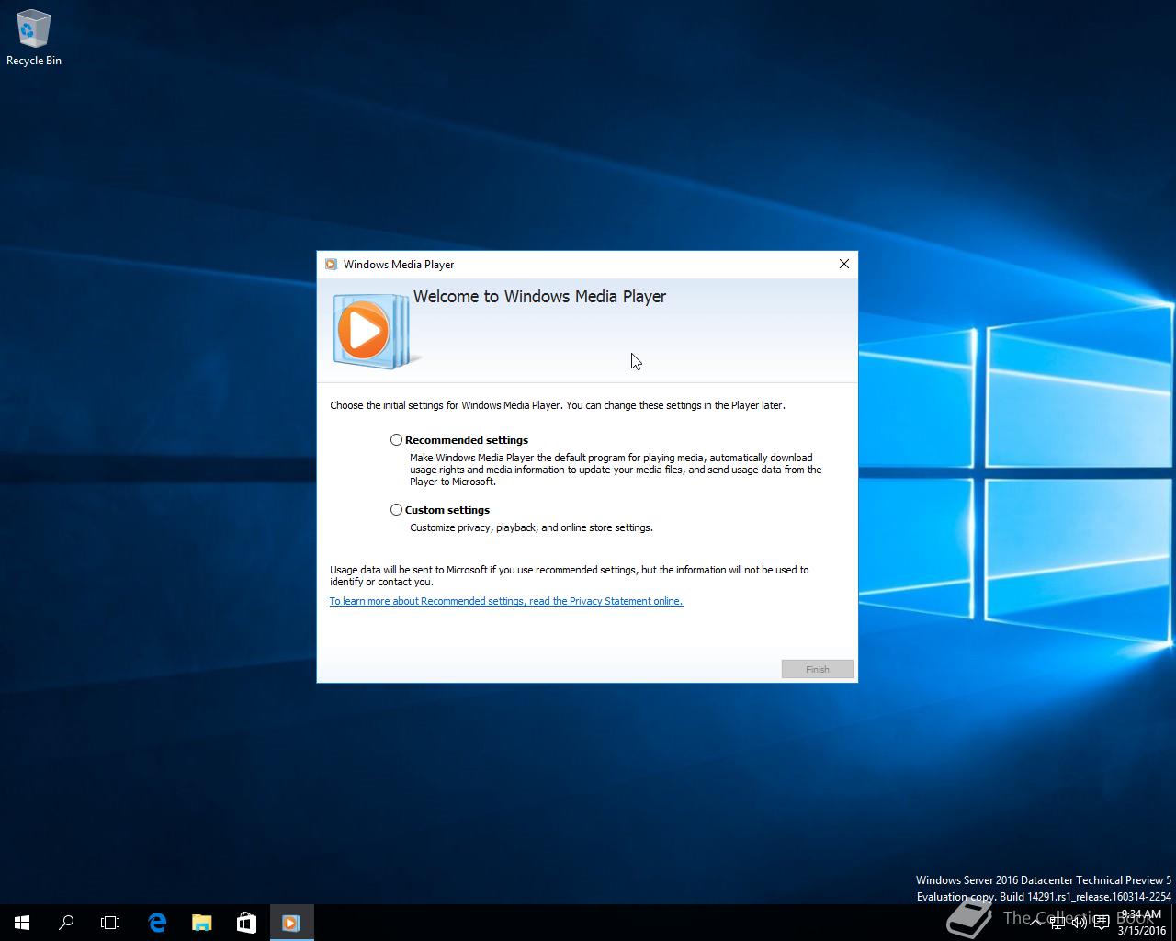This screenshot has width=1176, height=941.
Task: Expand the hidden system tray icons
Action: (1035, 923)
